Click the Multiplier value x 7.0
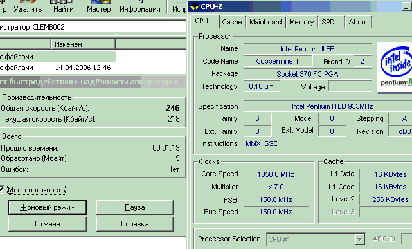Screen dimensions: 412x249 276,187
